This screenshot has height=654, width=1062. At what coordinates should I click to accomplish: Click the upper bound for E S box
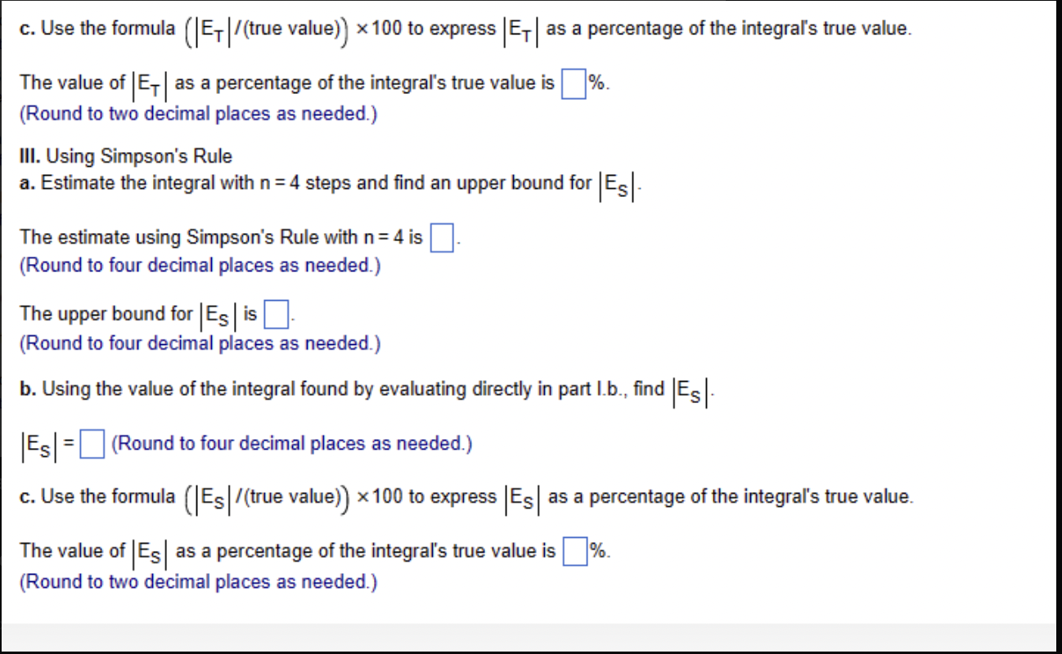pyautogui.click(x=275, y=313)
